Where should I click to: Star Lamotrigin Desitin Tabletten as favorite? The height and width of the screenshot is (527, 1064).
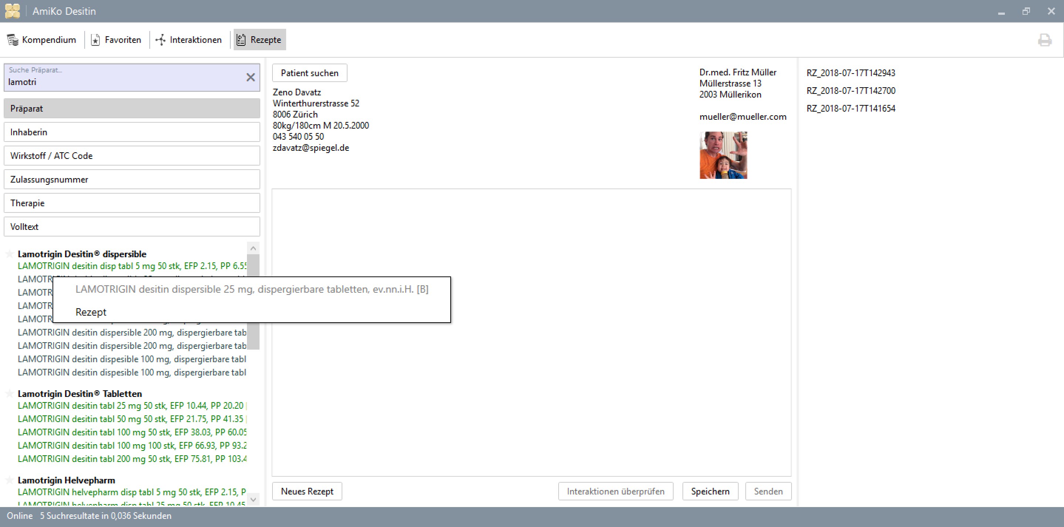coord(9,393)
